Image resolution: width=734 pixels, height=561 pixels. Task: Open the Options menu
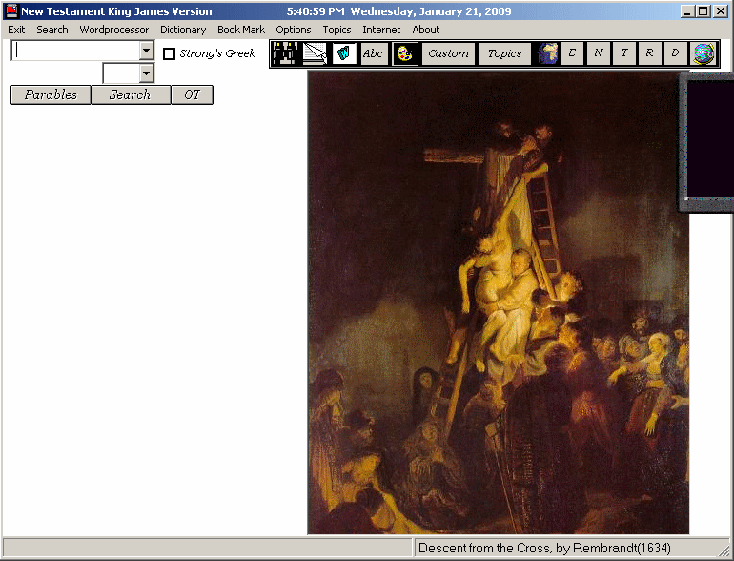294,30
